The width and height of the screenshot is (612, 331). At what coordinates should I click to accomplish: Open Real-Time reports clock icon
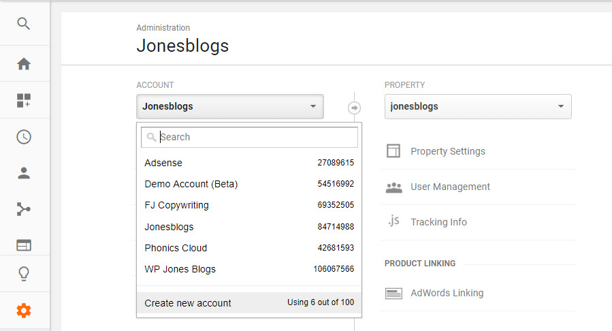click(x=24, y=137)
